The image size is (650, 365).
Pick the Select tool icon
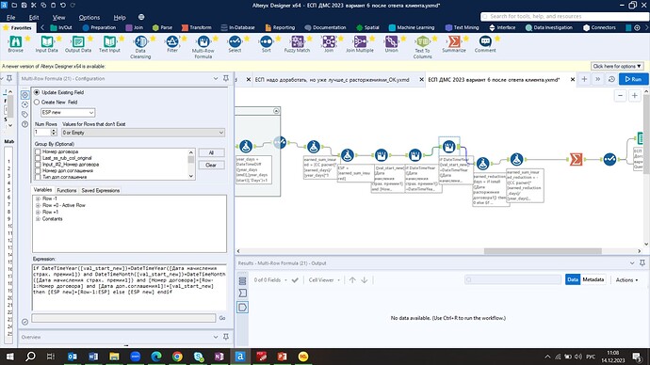click(235, 41)
